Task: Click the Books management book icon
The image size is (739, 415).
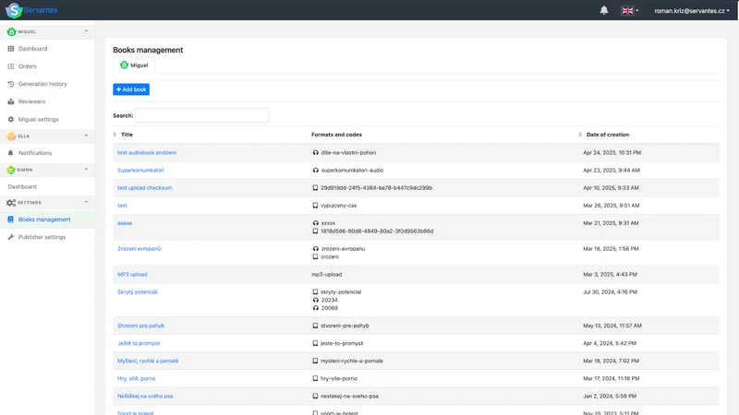Action: tap(11, 219)
